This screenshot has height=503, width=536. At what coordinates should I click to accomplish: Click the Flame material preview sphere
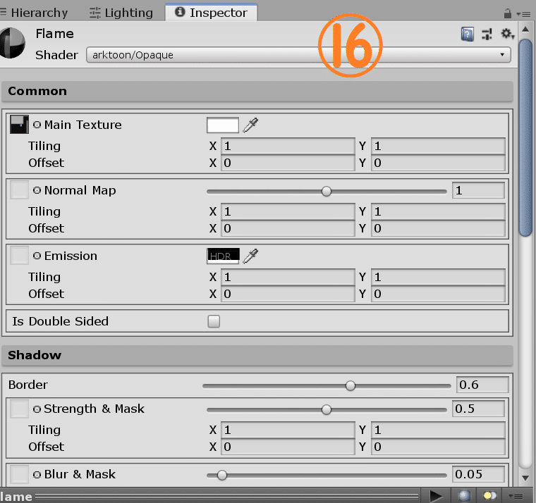tap(12, 43)
